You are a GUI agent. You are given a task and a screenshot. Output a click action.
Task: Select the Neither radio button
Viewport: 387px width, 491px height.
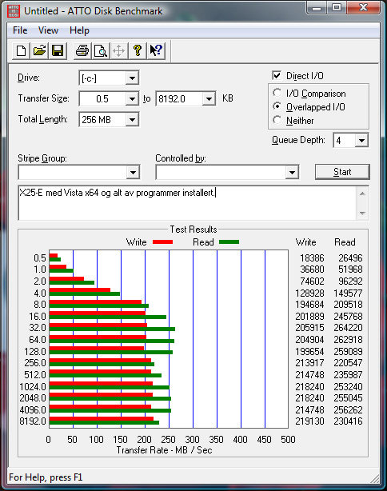277,120
